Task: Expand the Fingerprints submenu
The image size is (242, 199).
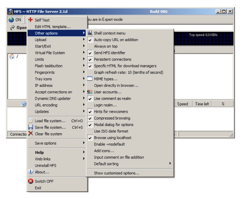Action: click(56, 72)
